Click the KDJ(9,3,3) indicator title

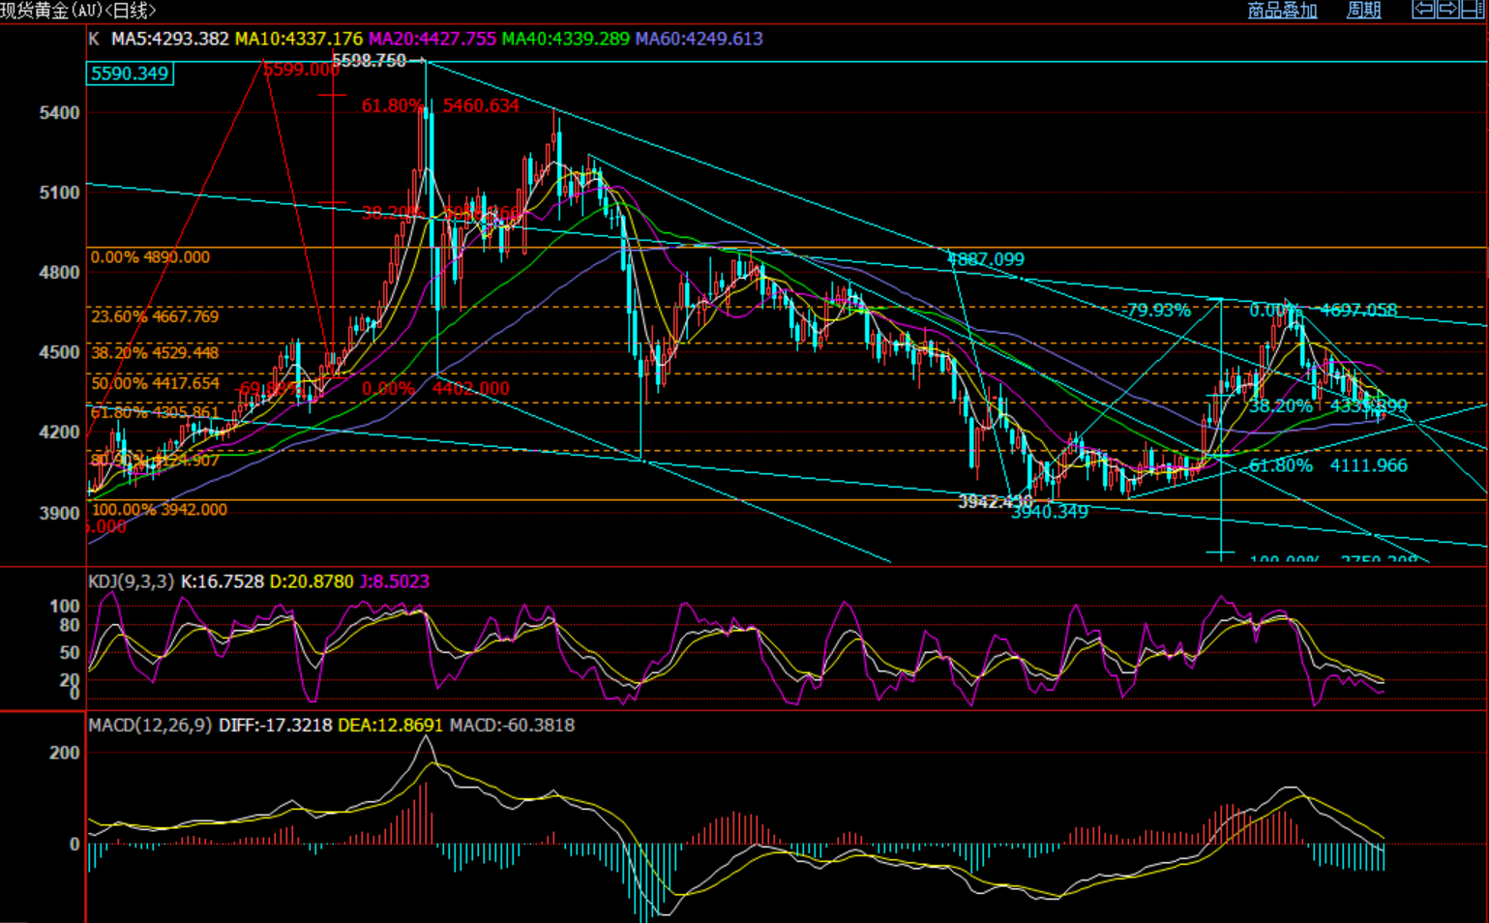pyautogui.click(x=131, y=581)
